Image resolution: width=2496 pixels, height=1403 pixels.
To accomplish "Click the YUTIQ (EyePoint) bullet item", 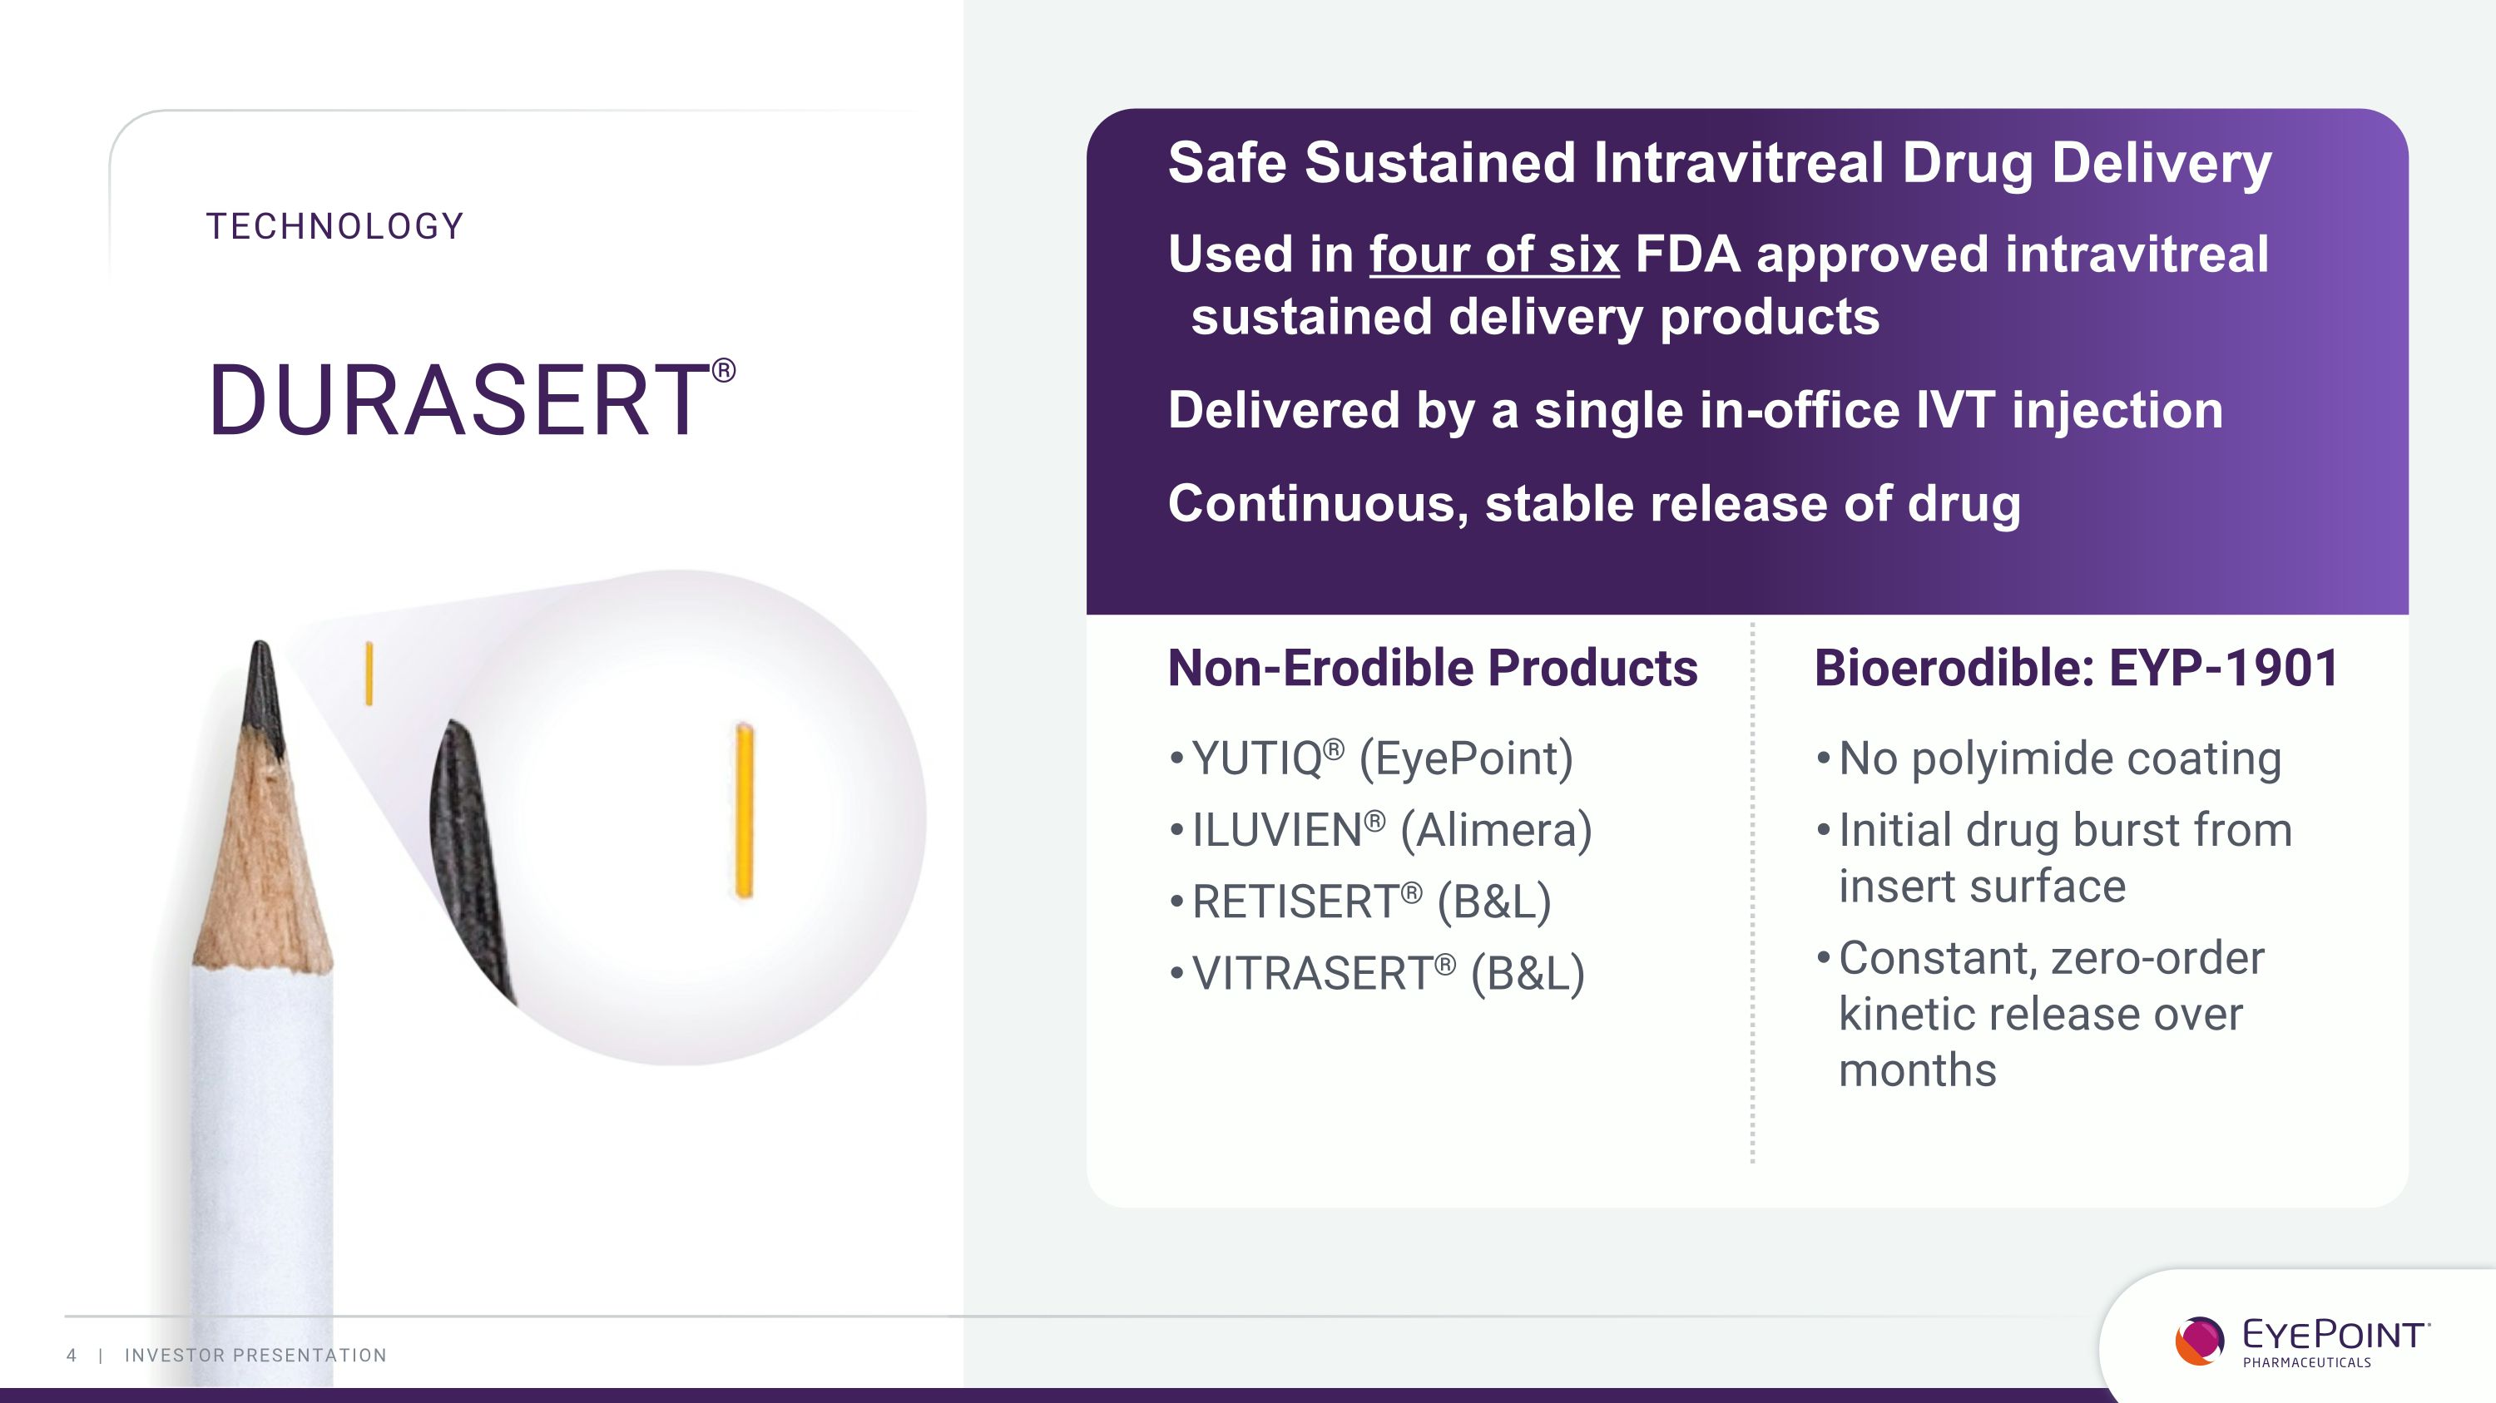I will click(1372, 758).
